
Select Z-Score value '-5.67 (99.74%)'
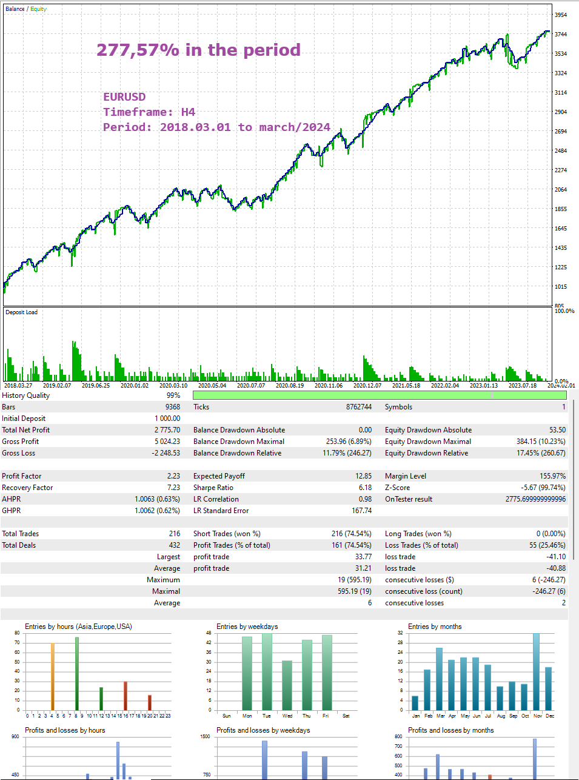(543, 488)
